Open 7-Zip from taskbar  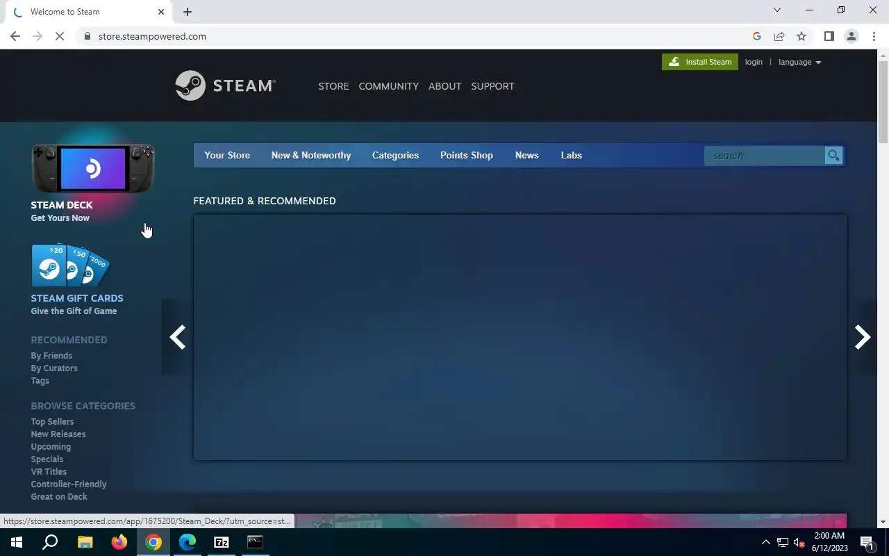click(x=222, y=542)
